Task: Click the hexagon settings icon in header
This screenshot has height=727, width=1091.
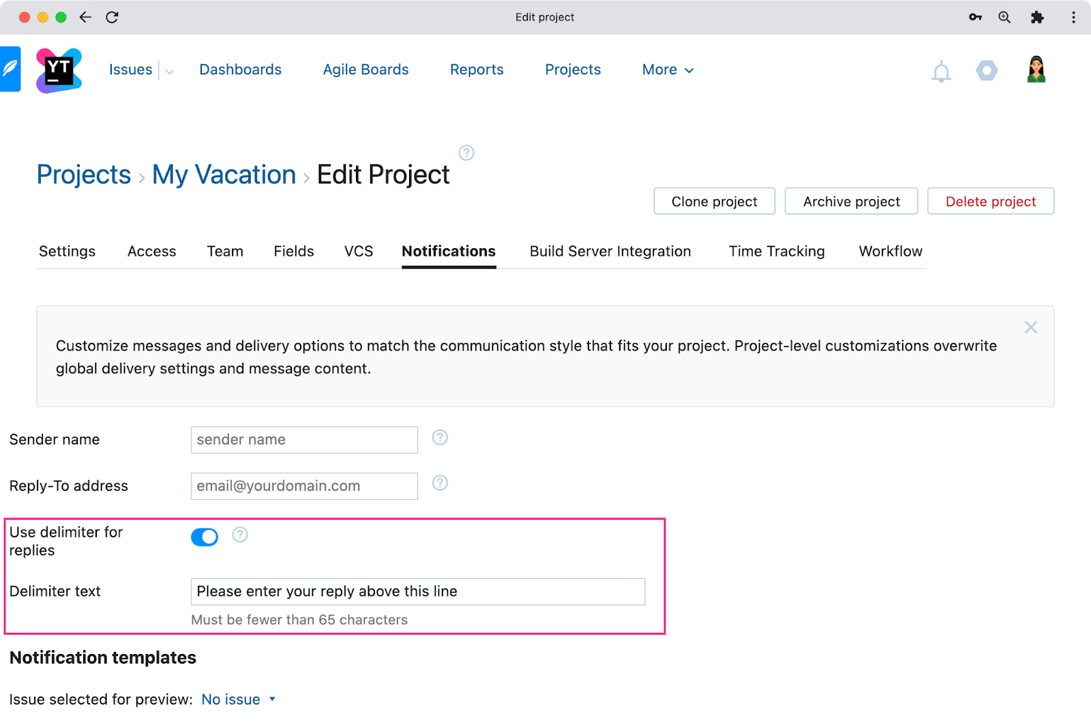Action: (987, 70)
